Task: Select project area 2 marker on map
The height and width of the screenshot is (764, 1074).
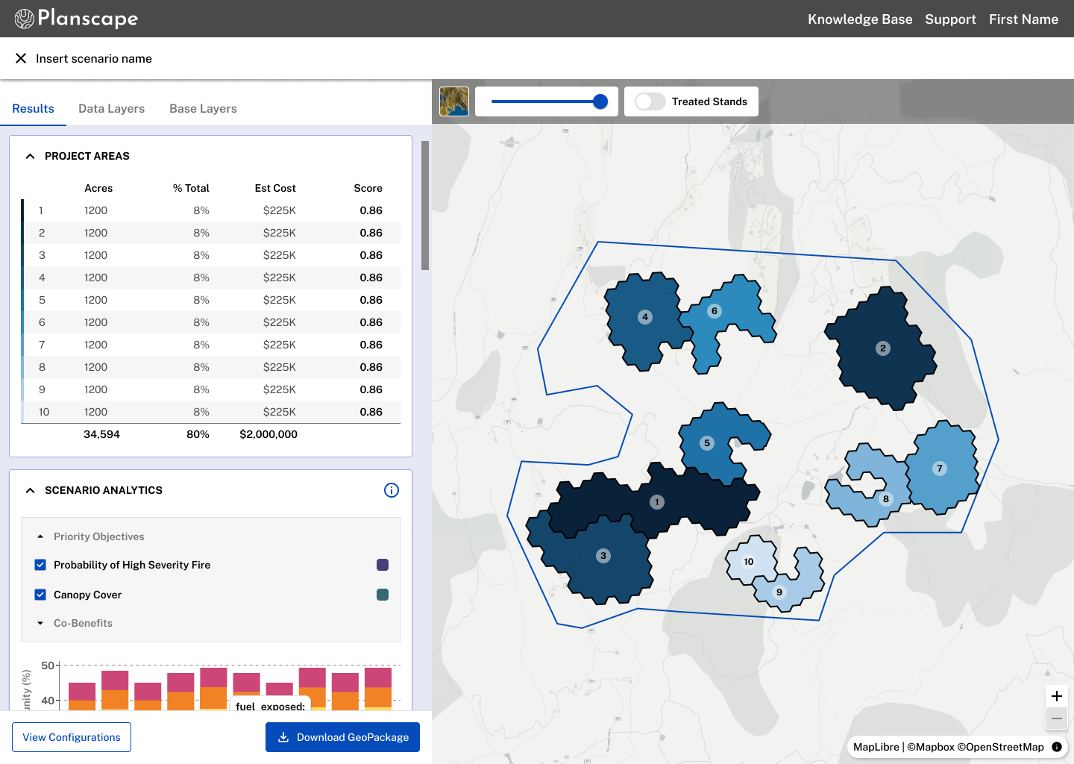Action: (x=883, y=348)
